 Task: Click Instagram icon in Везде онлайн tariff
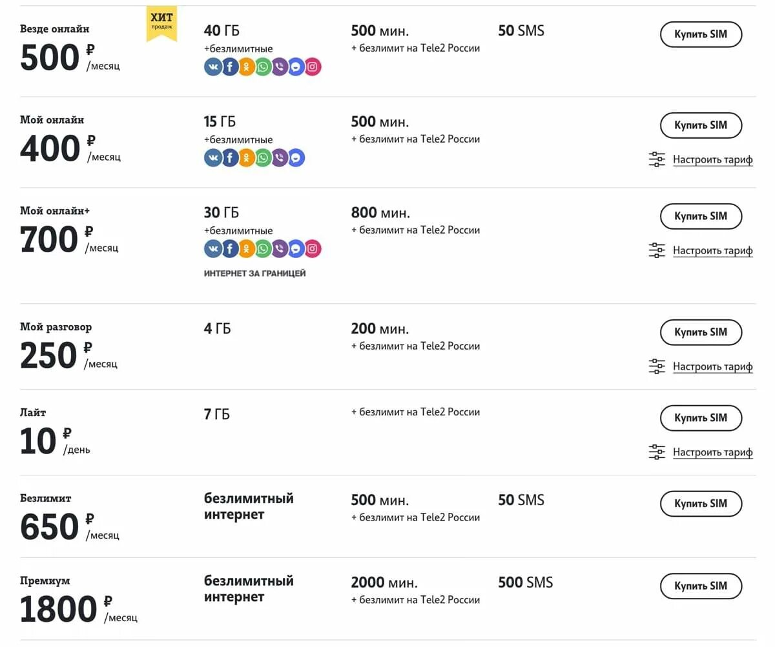pos(313,67)
